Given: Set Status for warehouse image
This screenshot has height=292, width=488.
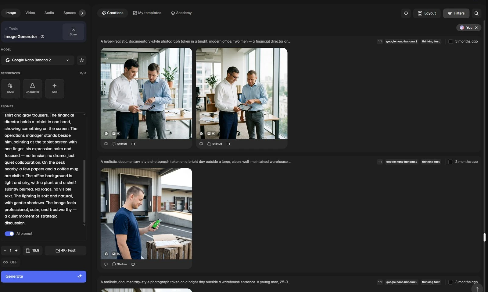Looking at the screenshot, I should click(119, 264).
